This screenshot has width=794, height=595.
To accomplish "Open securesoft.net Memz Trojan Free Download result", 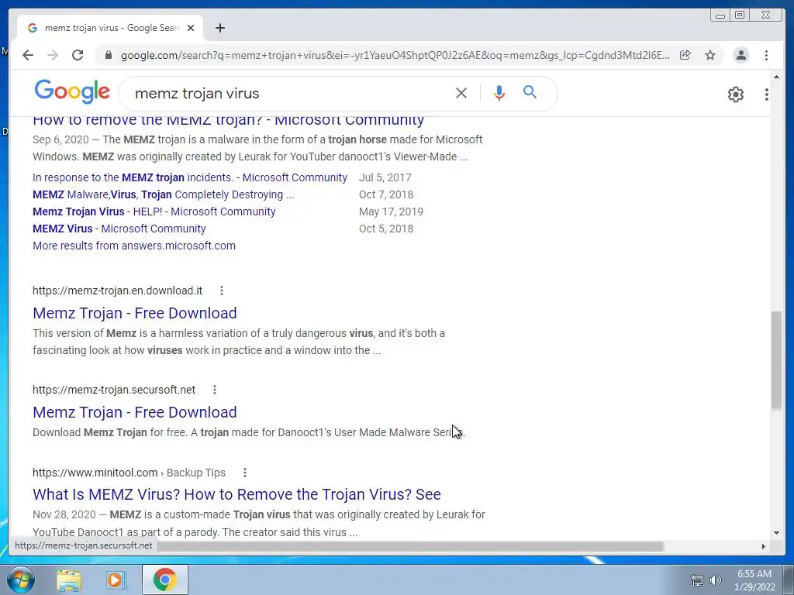I will [135, 412].
